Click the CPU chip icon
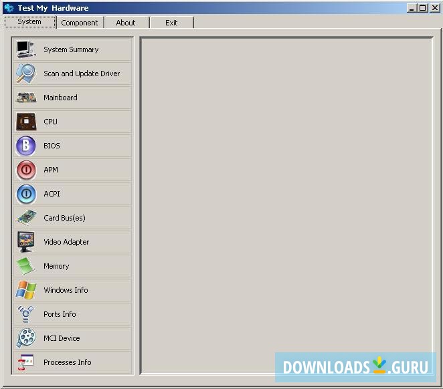 [26, 122]
